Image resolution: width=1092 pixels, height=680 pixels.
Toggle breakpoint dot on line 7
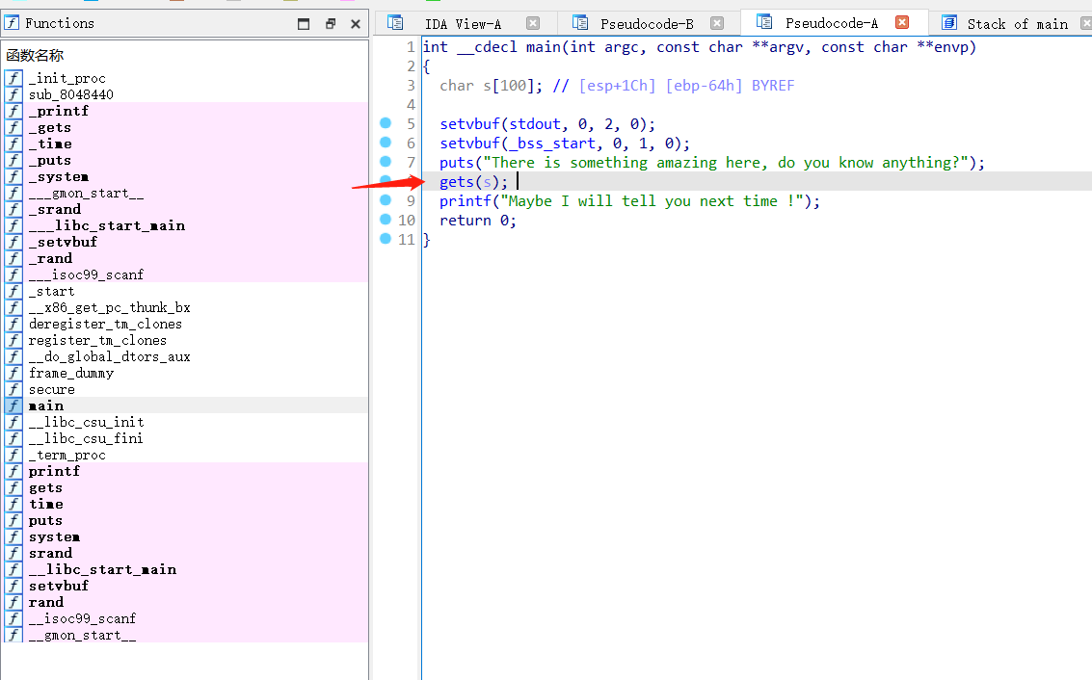[x=386, y=162]
